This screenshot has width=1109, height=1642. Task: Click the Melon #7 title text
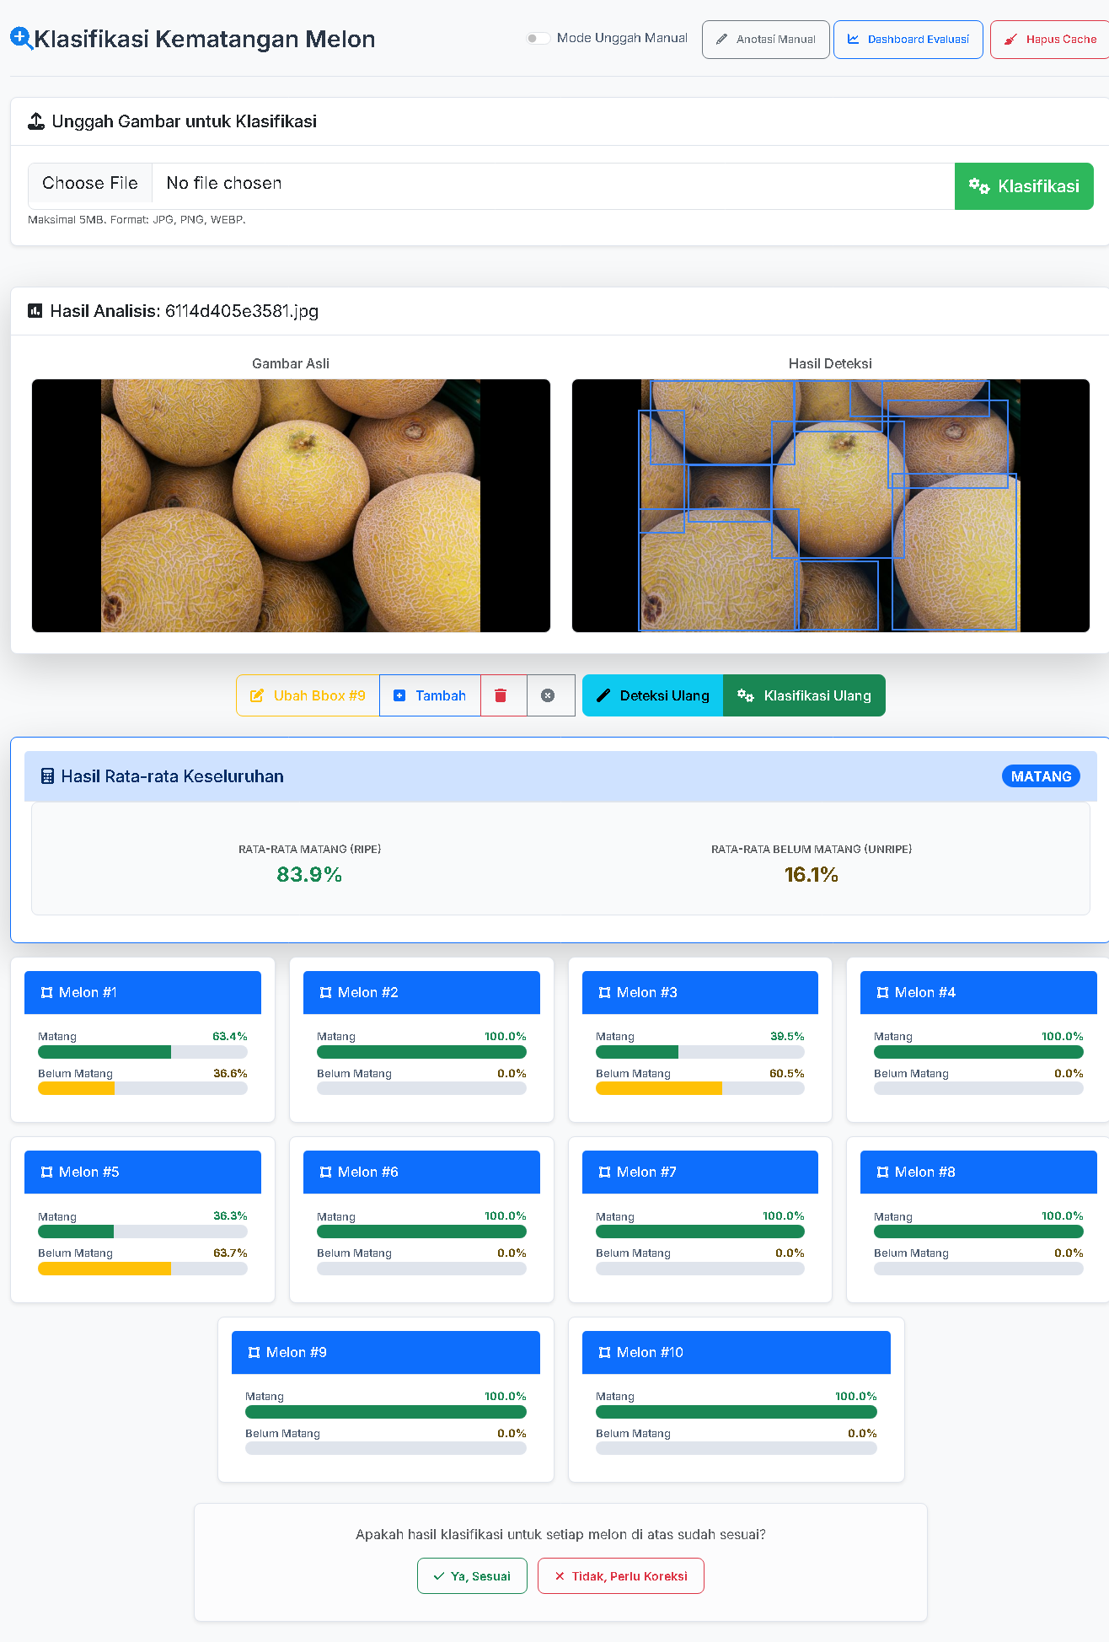(x=646, y=1172)
